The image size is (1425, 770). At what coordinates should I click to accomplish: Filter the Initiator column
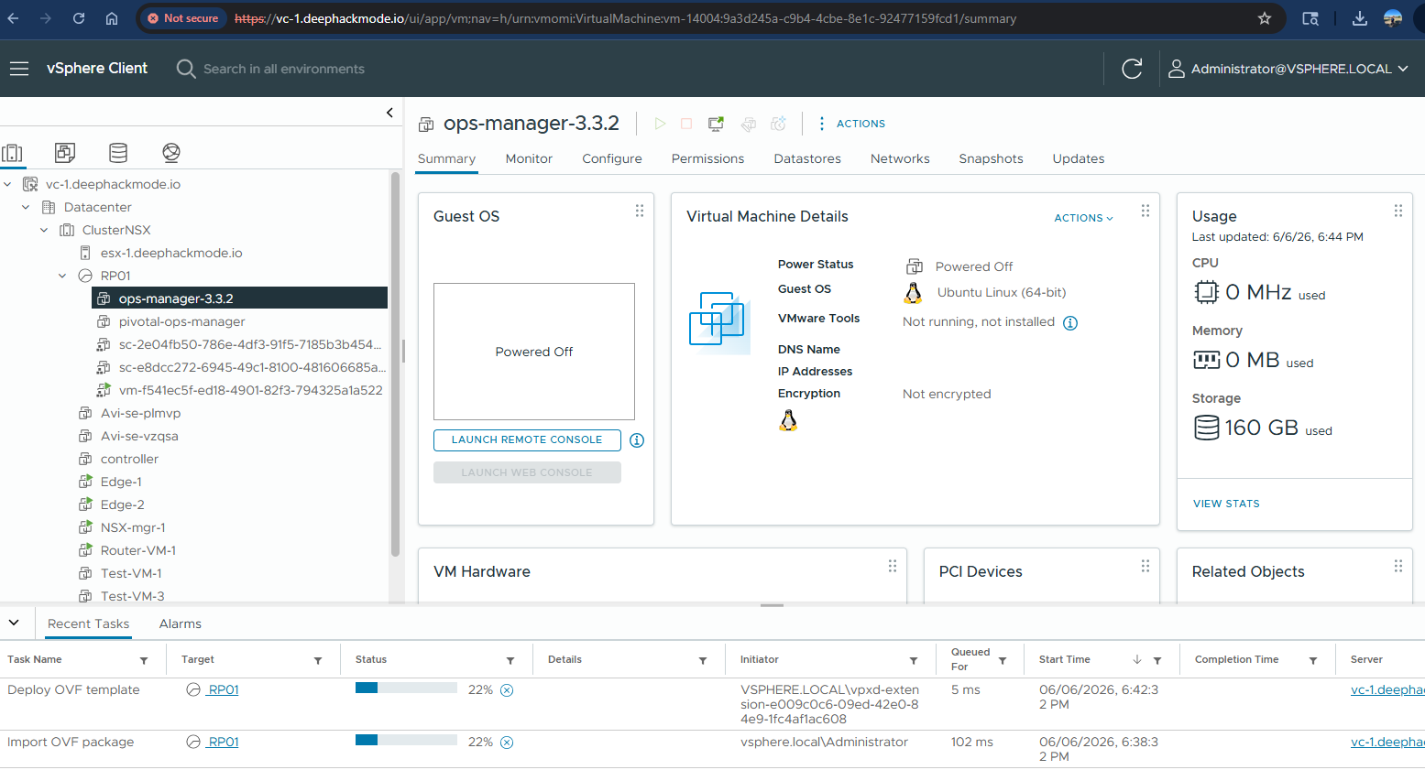[x=914, y=660]
